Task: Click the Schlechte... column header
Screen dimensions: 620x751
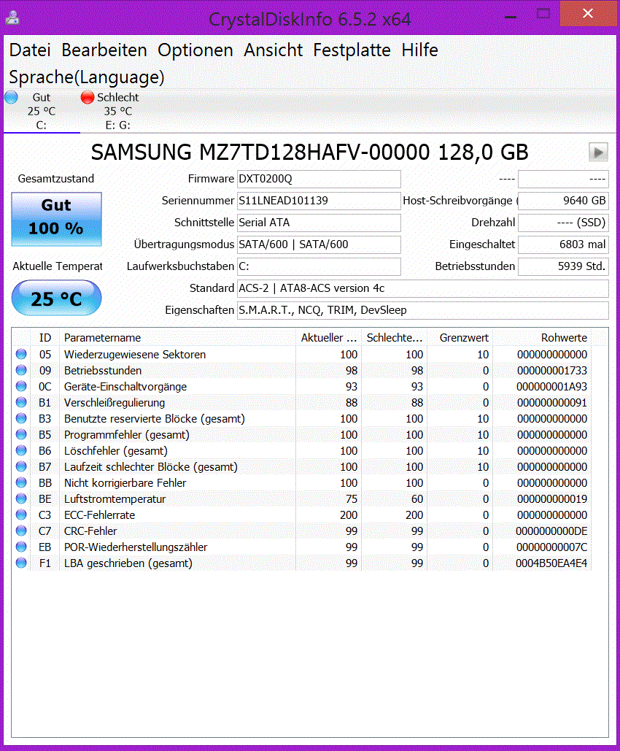Action: 394,338
